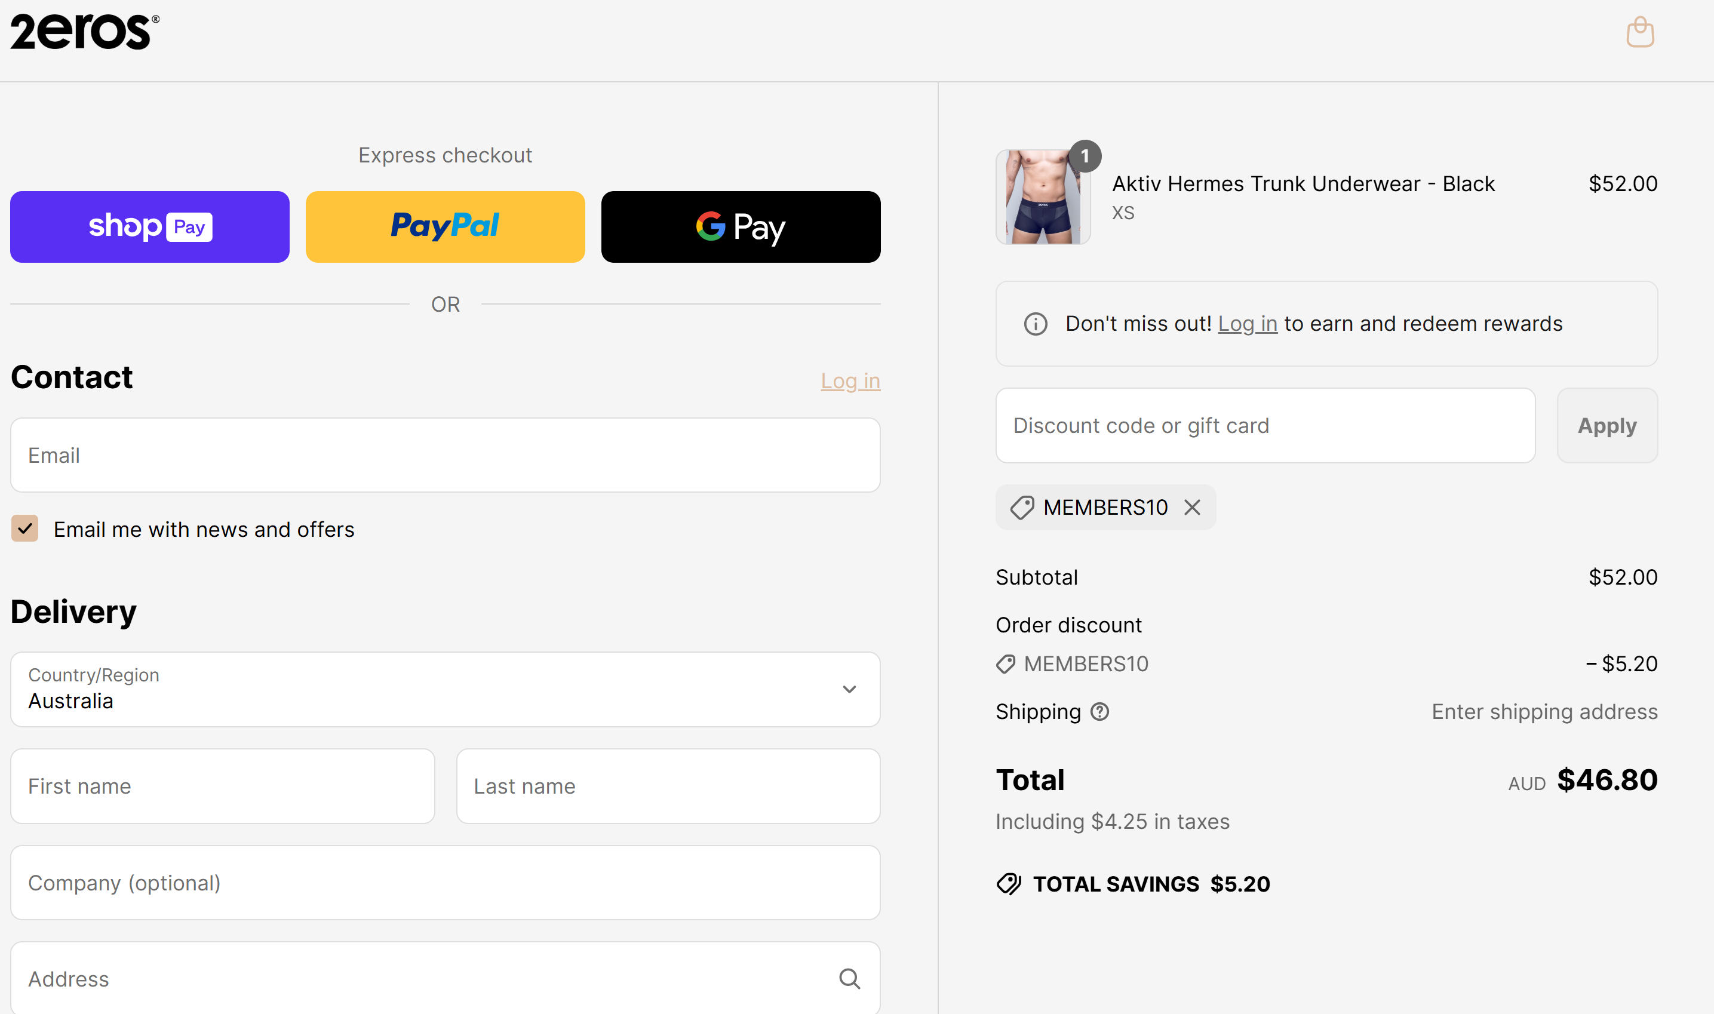
Task: Choose PayPal express checkout button
Action: (446, 227)
